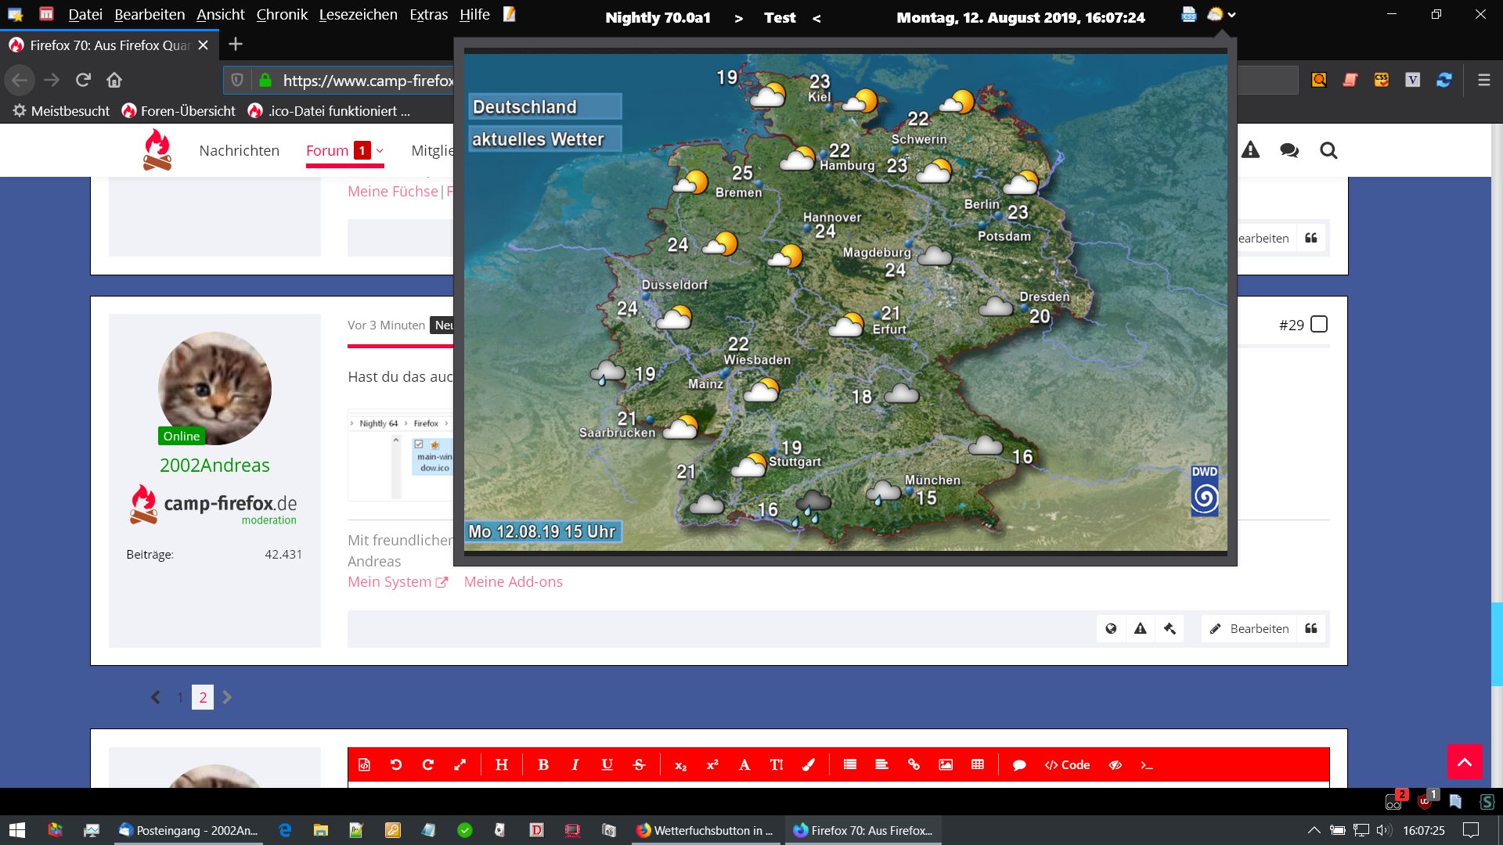Open the forum search icon
This screenshot has height=845, width=1503.
[x=1328, y=150]
